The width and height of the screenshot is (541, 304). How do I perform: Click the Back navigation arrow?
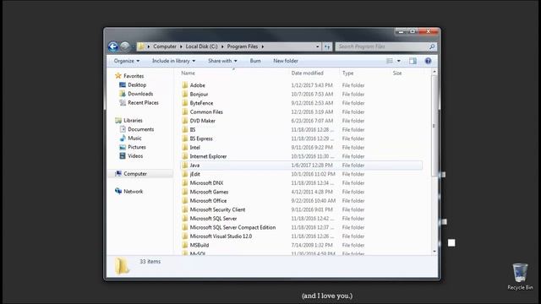[112, 46]
